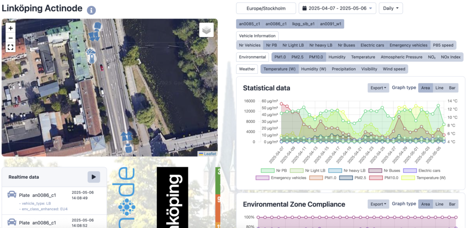Open the map layers control
Screen dimensions: 466x228
pyautogui.click(x=207, y=30)
